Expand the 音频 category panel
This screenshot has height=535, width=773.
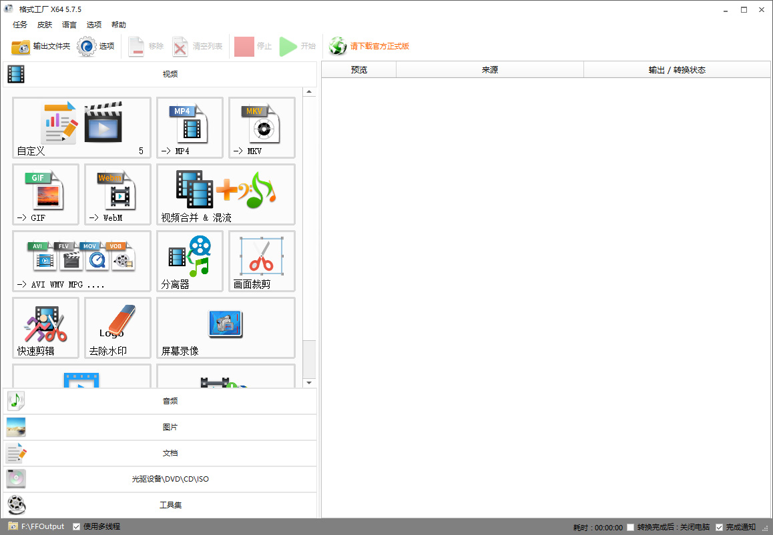[x=160, y=401]
